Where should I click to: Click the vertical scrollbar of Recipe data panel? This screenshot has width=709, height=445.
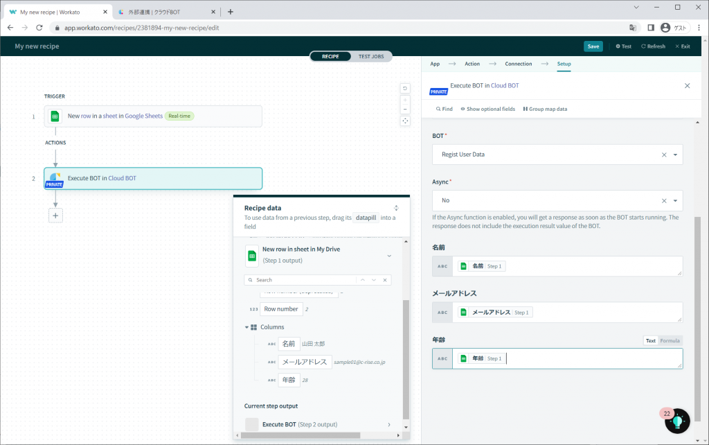(406, 359)
